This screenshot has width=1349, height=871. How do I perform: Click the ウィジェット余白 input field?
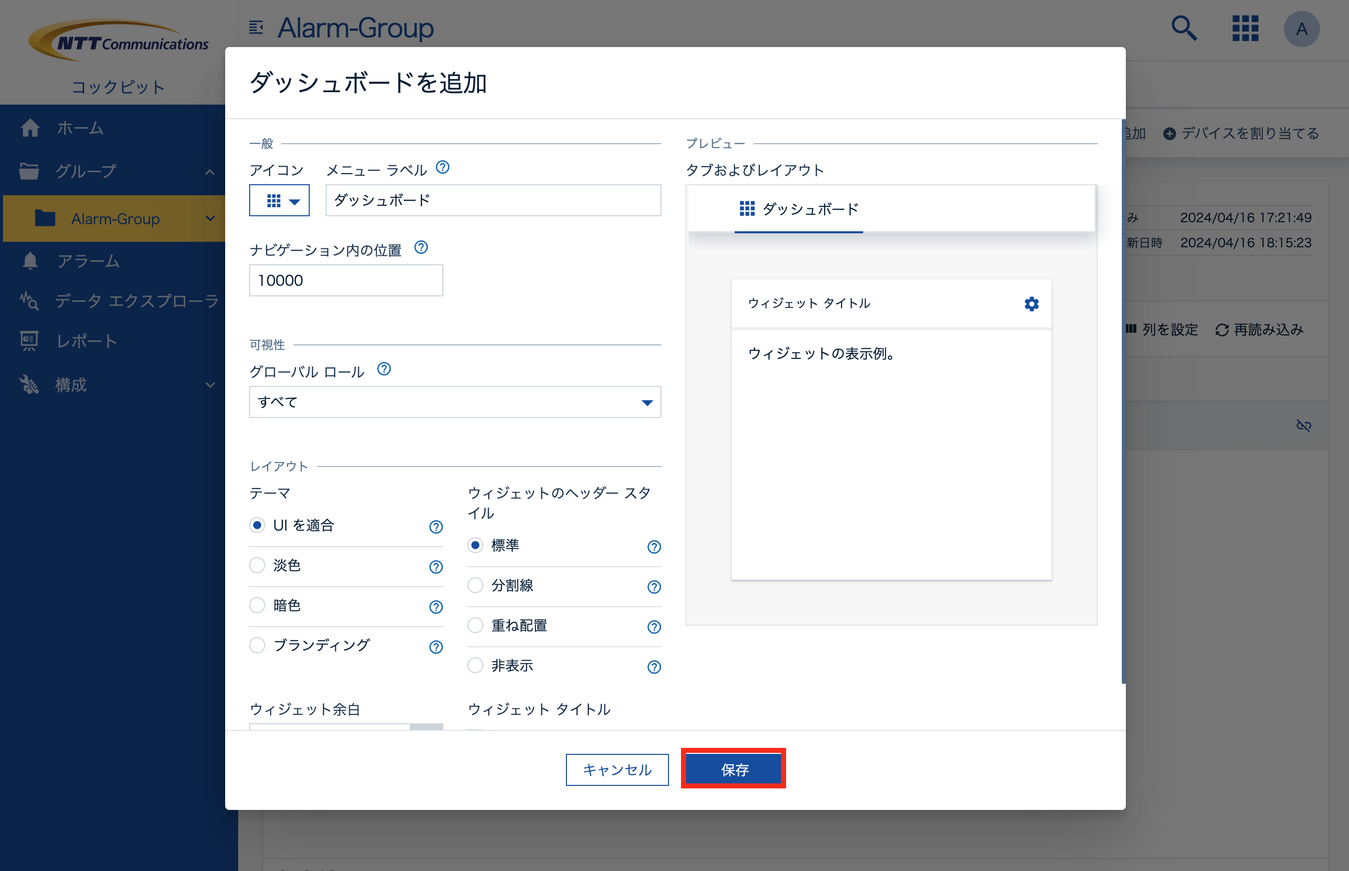330,727
